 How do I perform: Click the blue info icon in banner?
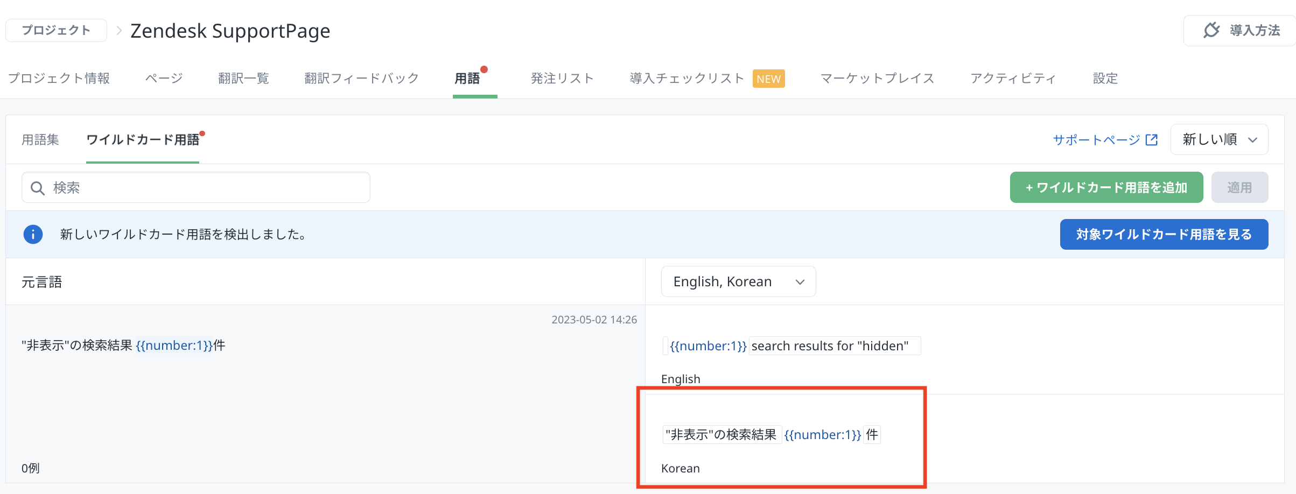33,234
